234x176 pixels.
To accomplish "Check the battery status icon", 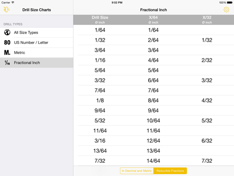I will click(230, 2).
